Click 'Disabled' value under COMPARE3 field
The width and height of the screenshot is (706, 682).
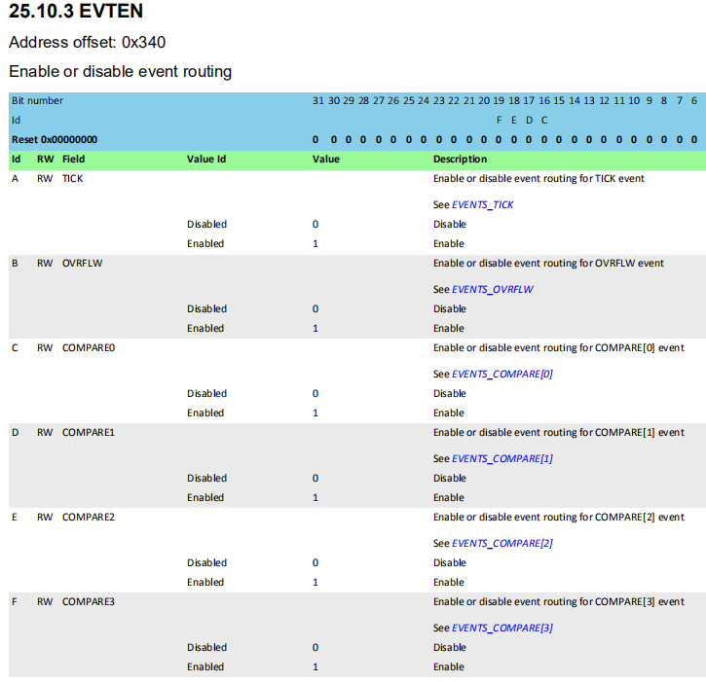point(206,647)
